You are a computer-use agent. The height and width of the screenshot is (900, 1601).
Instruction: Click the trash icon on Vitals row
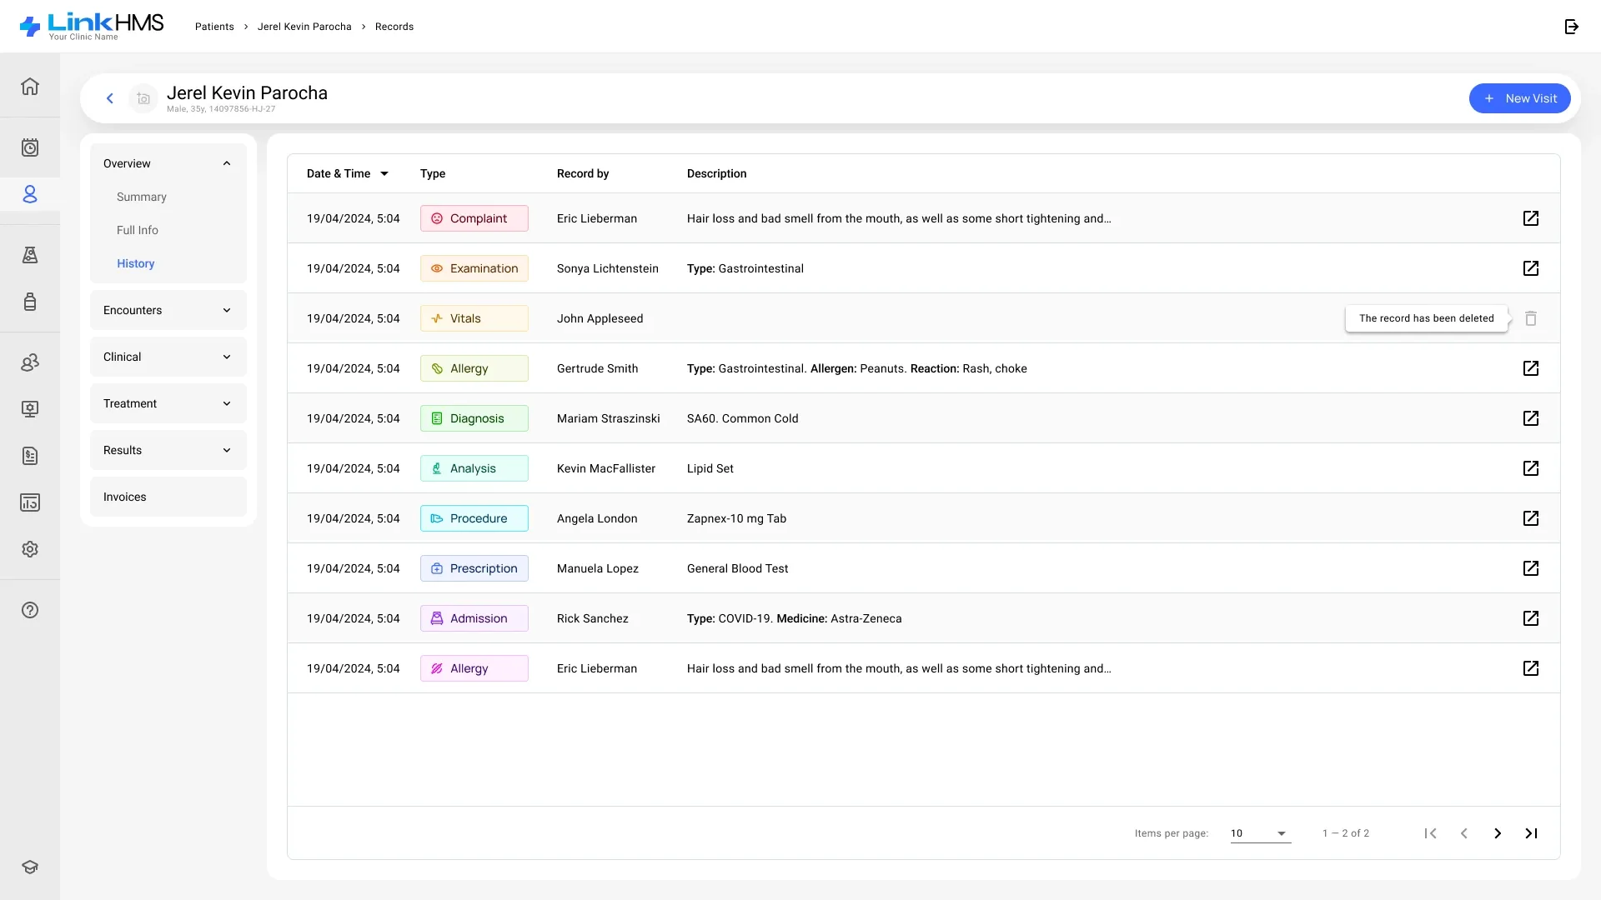click(1531, 318)
